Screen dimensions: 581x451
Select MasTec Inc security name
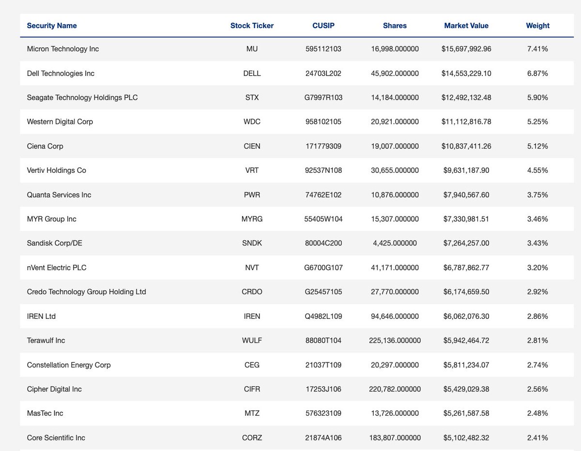point(45,413)
